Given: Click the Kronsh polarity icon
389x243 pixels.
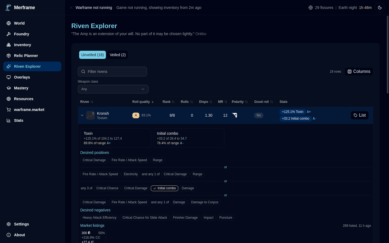Looking at the screenshot, I should pyautogui.click(x=234, y=115).
